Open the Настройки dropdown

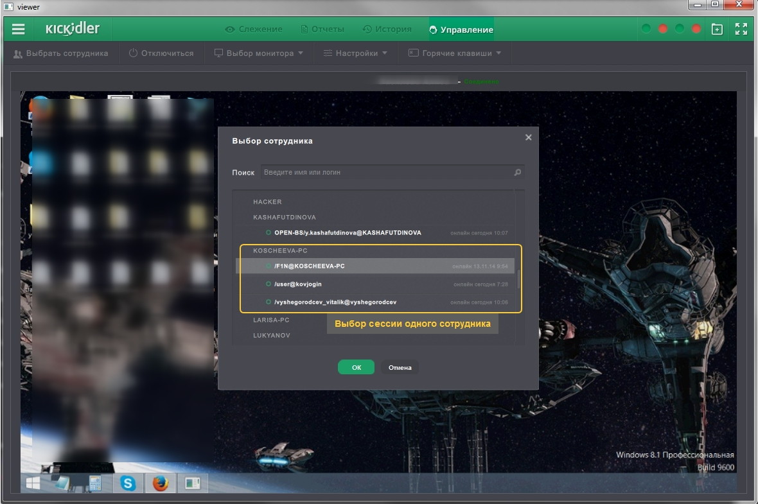[355, 53]
